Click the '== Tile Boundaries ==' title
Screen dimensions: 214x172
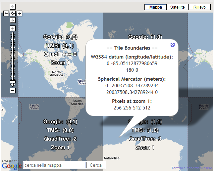132,48
